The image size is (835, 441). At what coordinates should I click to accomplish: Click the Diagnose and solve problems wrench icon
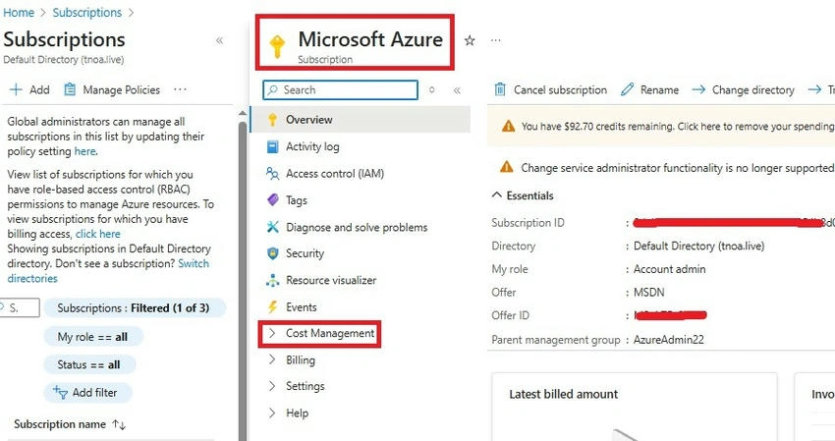click(x=272, y=227)
